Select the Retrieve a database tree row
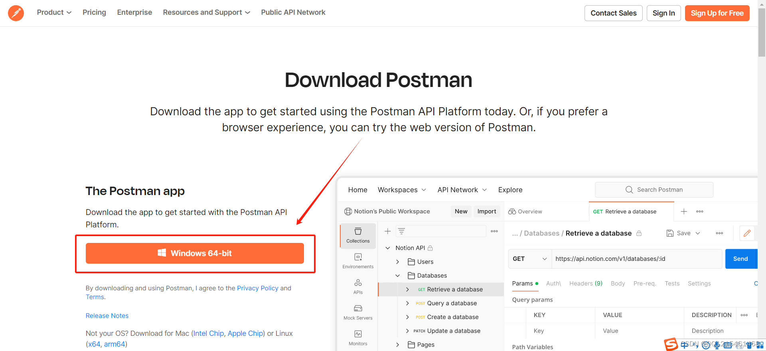 click(441, 290)
